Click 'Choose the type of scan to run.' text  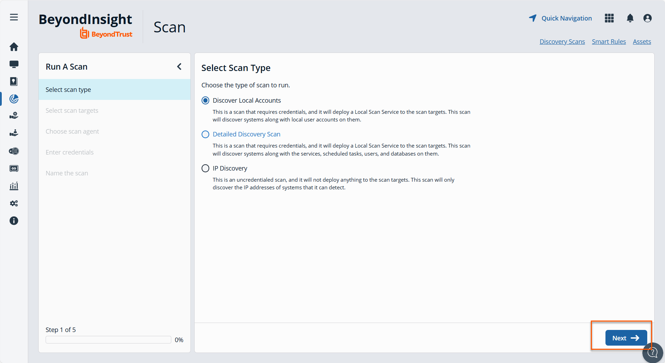click(246, 85)
